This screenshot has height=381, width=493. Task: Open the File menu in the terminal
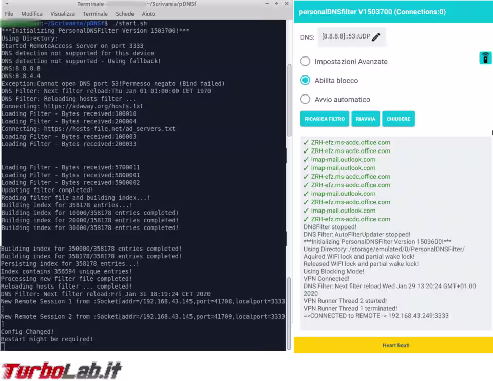9,14
